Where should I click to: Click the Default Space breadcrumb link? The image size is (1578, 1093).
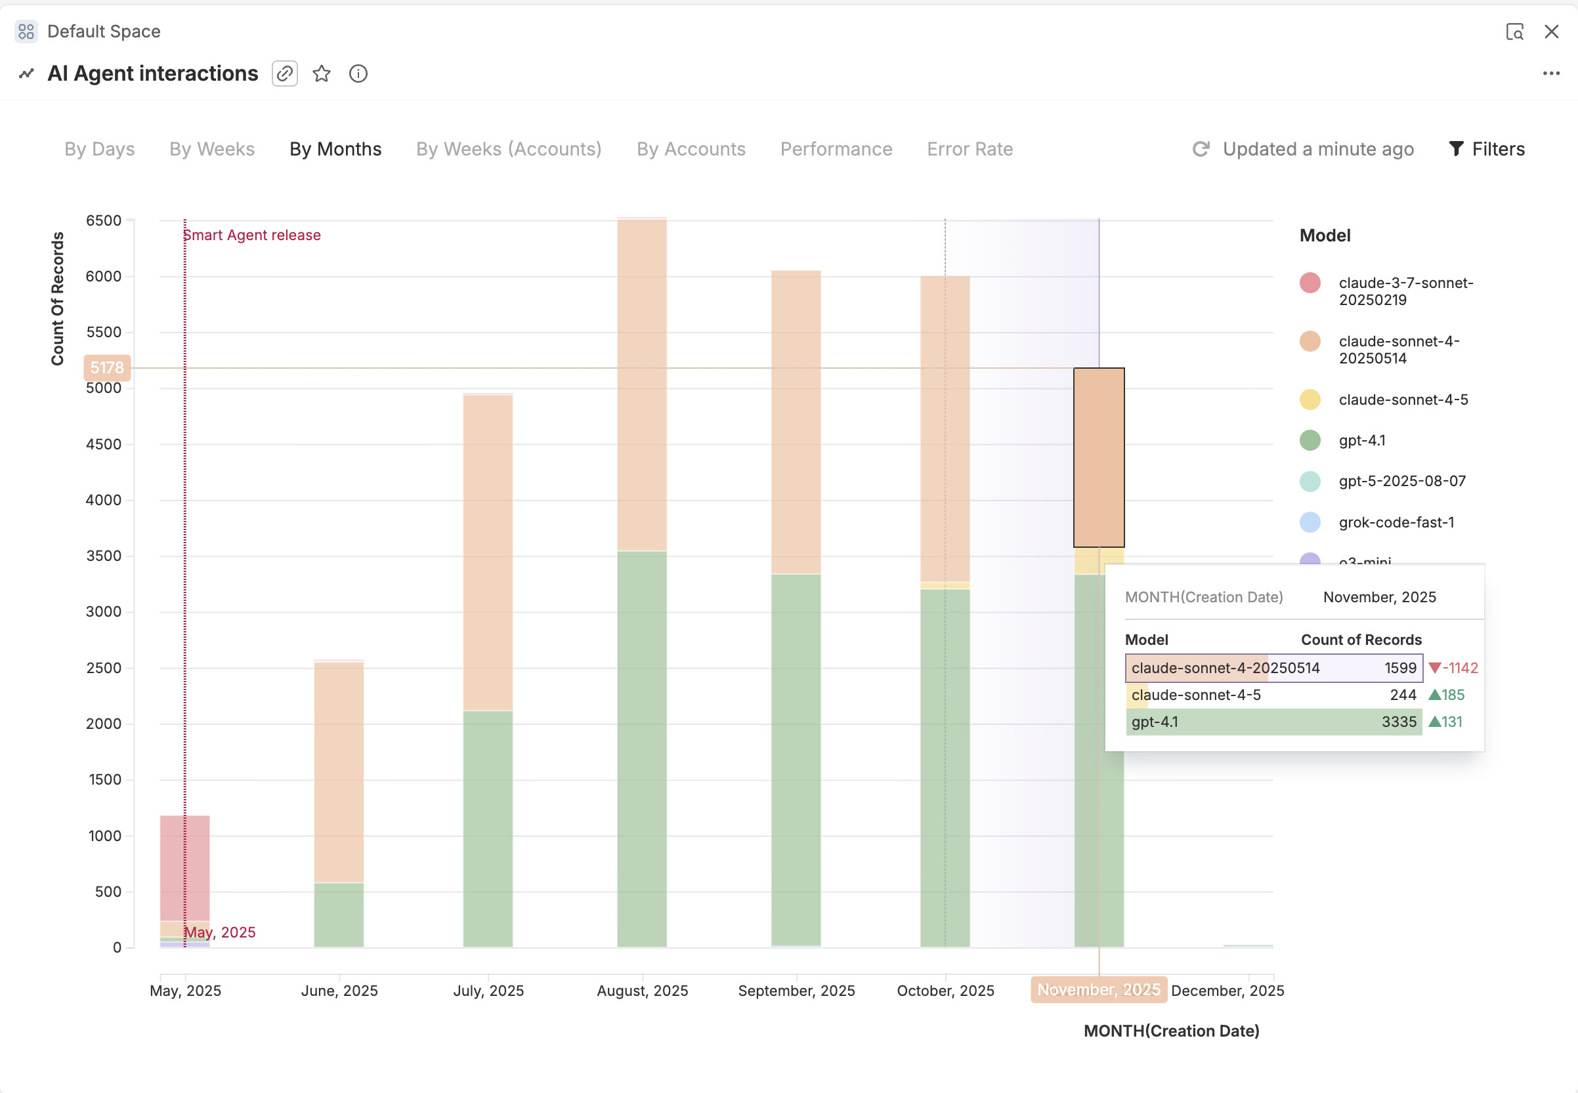coord(104,31)
